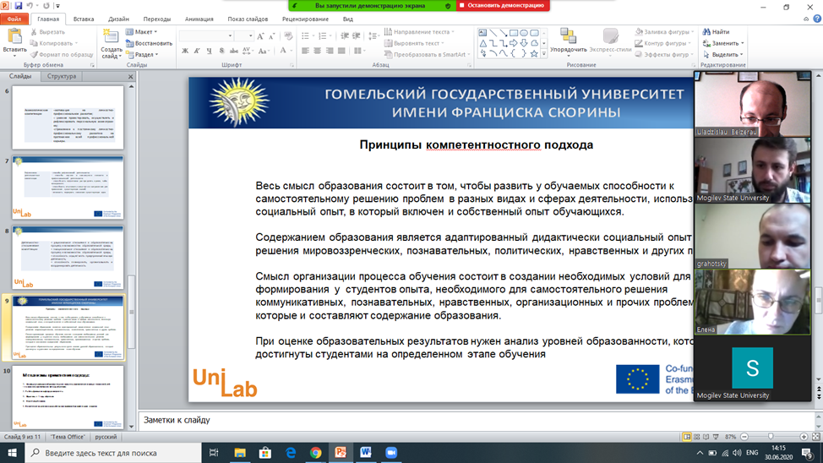Click the zoom in plus button
Image resolution: width=823 pixels, height=463 pixels.
click(x=804, y=437)
